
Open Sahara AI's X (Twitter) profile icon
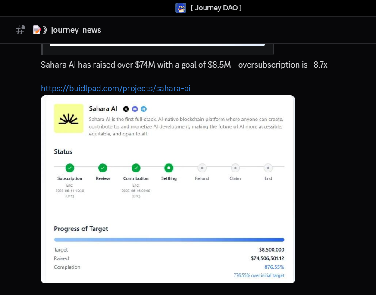[x=125, y=108]
